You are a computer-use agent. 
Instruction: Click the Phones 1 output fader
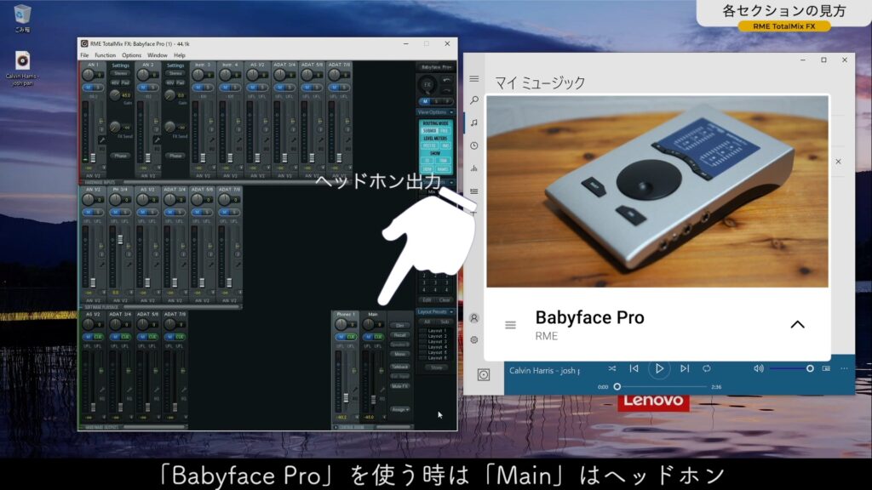[x=346, y=398]
